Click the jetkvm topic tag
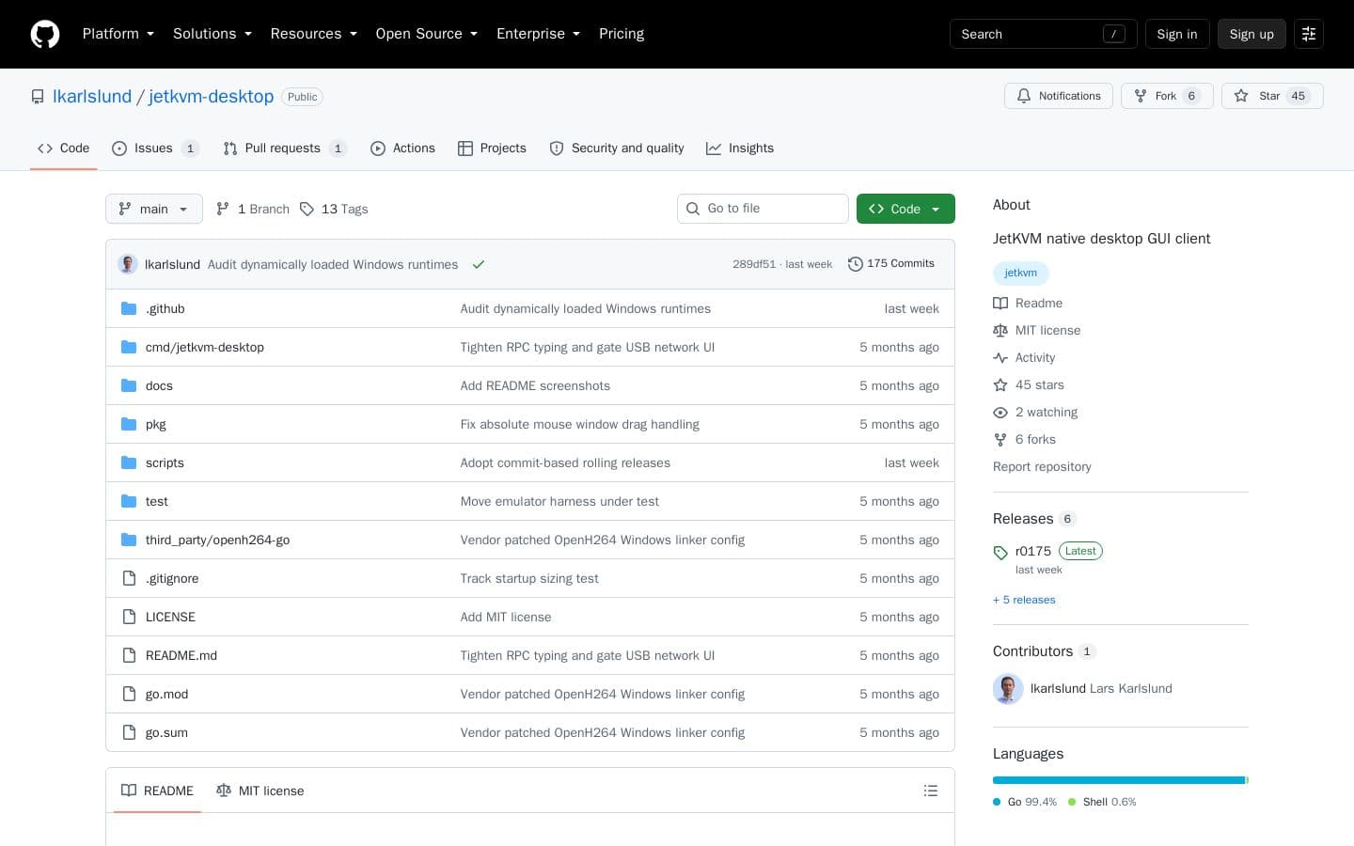Screen dimensions: 1354x846 point(1020,273)
